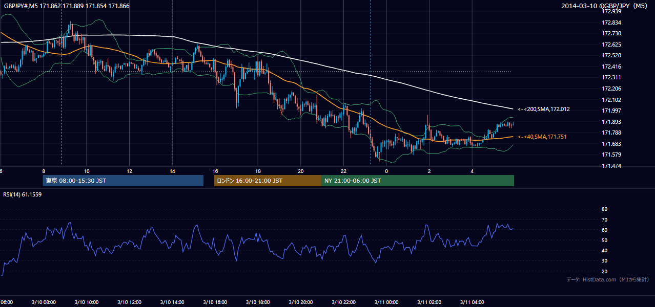Click hour label 0 below price chart
The width and height of the screenshot is (655, 307).
click(x=386, y=171)
